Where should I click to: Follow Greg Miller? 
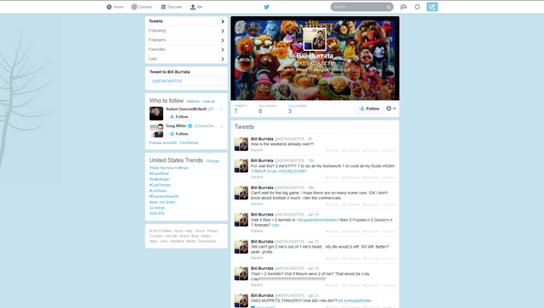pyautogui.click(x=178, y=134)
